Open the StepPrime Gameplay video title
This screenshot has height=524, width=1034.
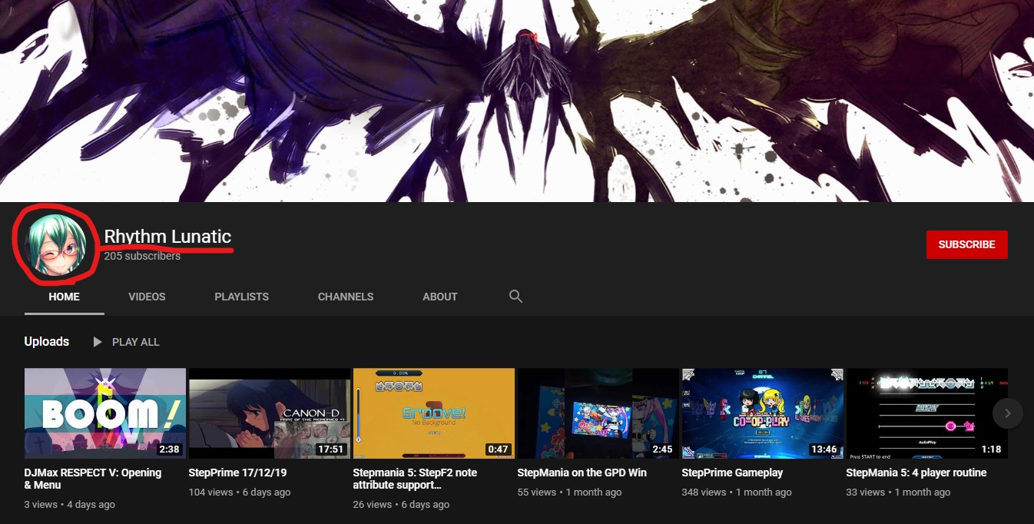pos(732,473)
